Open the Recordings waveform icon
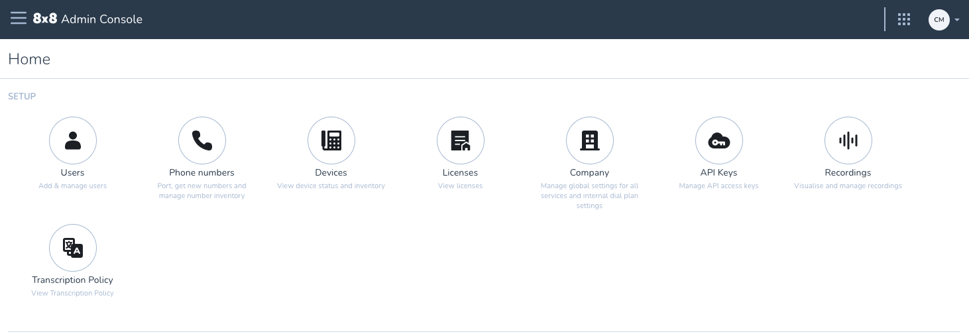This screenshot has height=336, width=969. pos(848,140)
